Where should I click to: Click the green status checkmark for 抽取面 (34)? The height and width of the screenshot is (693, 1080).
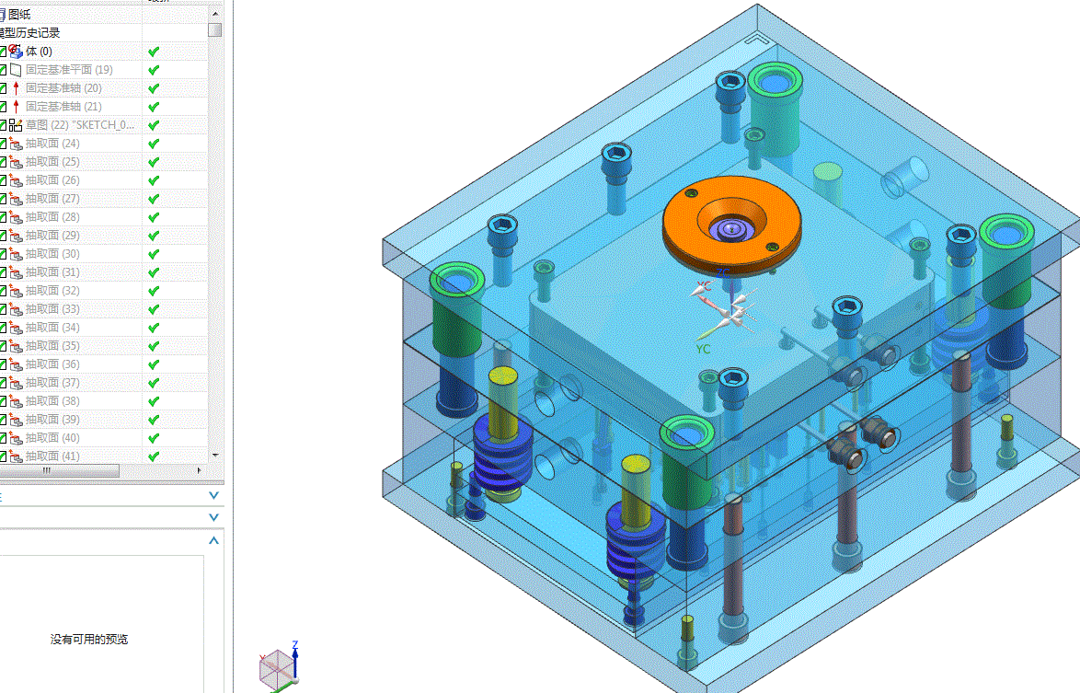tap(154, 328)
